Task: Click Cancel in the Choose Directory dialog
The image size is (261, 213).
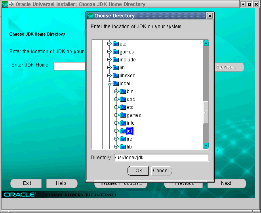Action: (162, 171)
